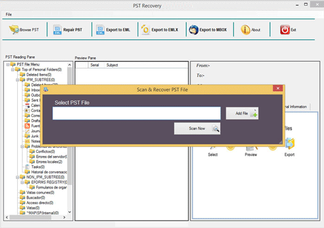The height and width of the screenshot is (228, 324).
Task: Click the Repair PST label text
Action: point(73,30)
